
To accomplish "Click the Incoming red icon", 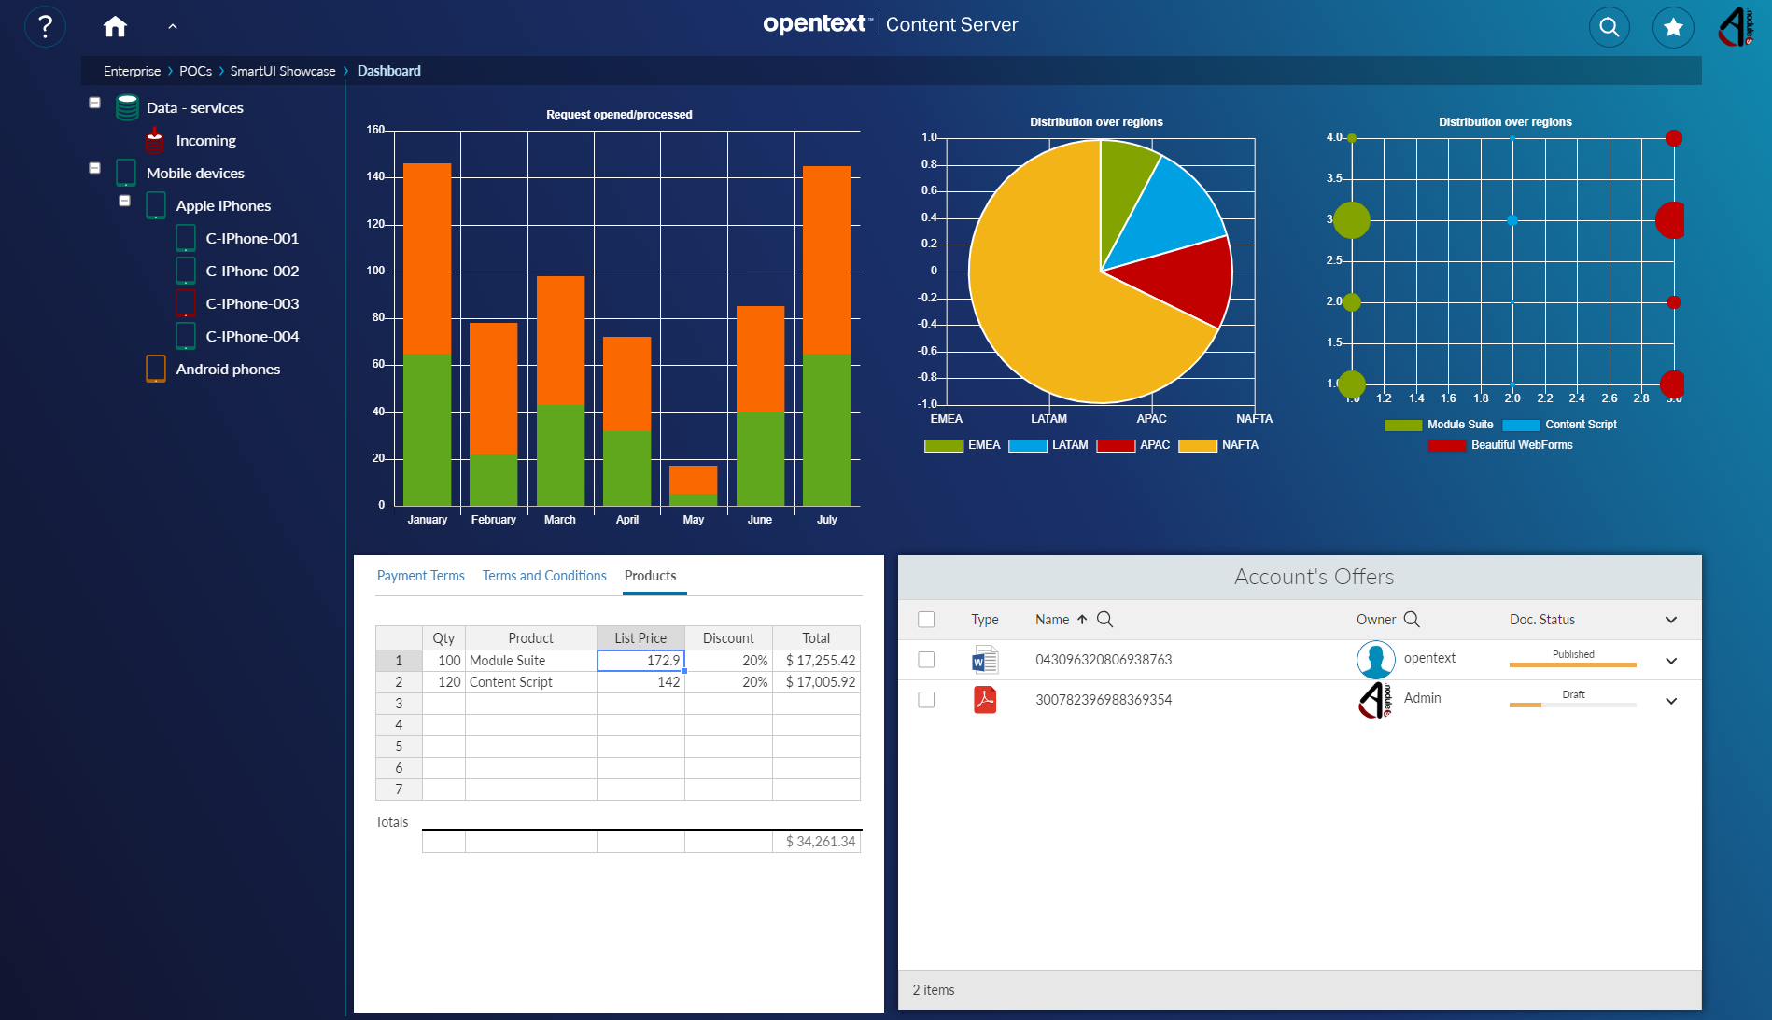I will (x=155, y=140).
